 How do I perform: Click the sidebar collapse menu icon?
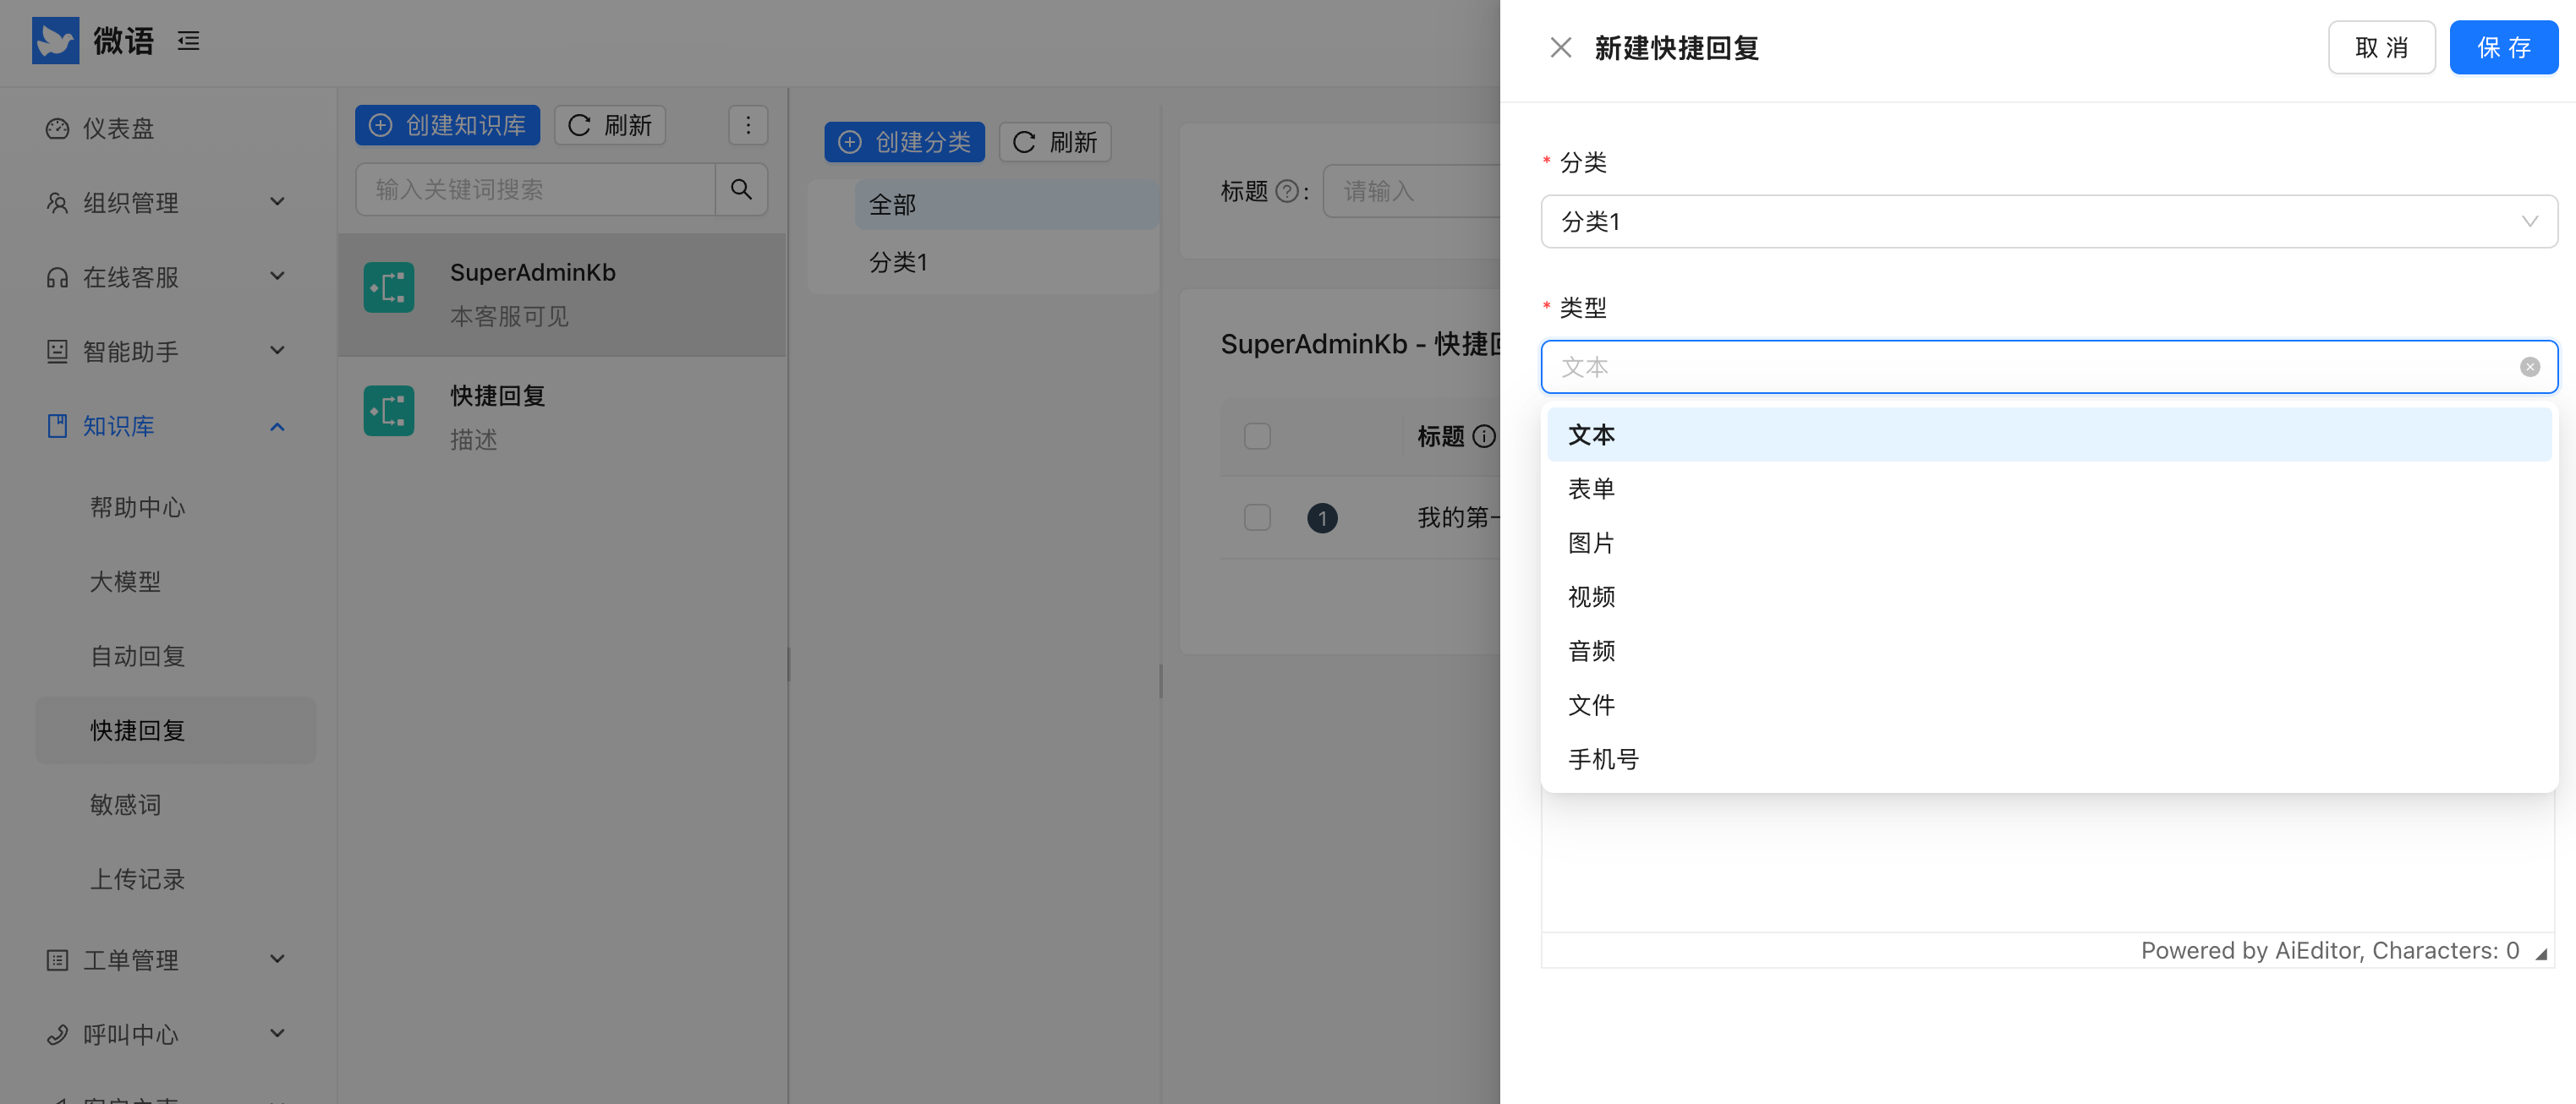pyautogui.click(x=188, y=41)
